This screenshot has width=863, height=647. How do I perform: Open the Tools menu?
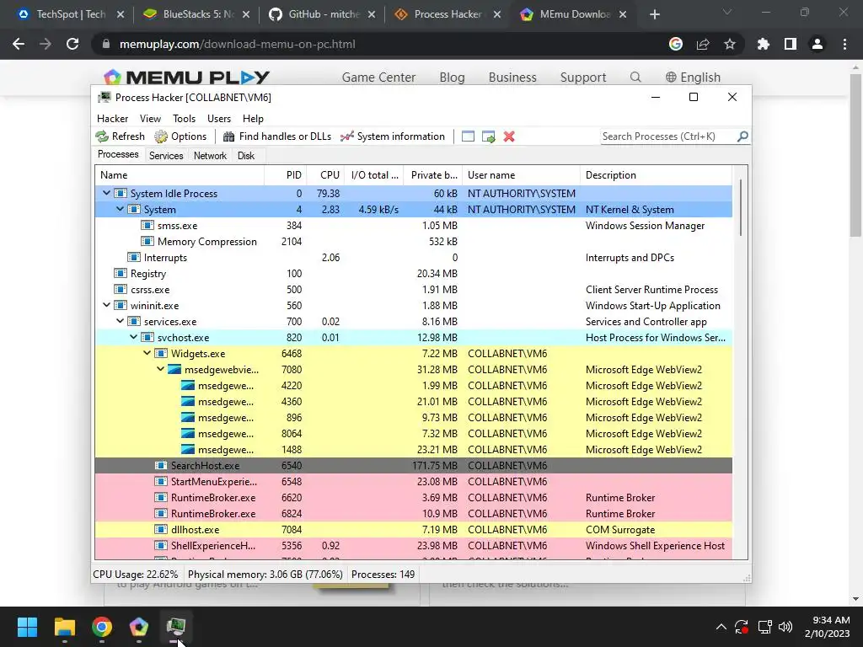point(184,118)
